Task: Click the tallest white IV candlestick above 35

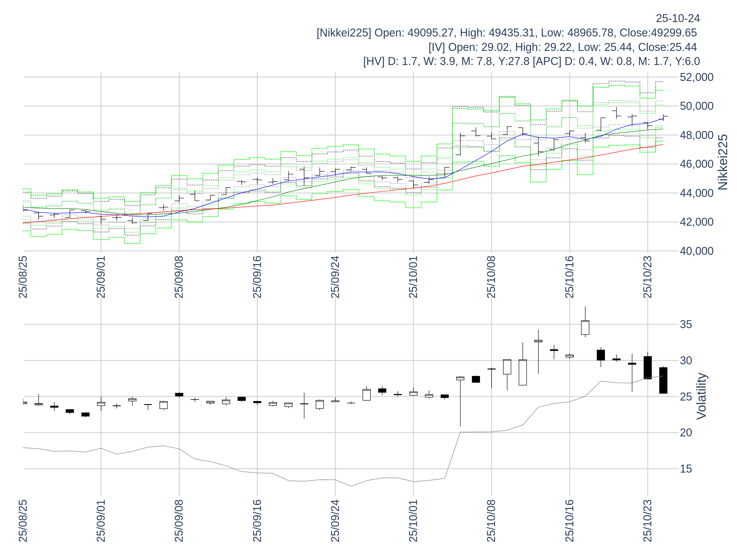Action: tap(585, 328)
